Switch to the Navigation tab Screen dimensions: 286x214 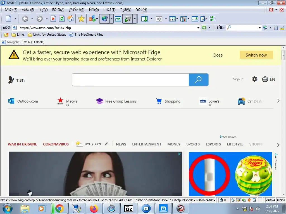click(x=12, y=42)
